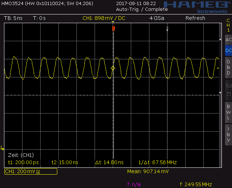Image resolution: width=232 pixels, height=188 pixels.
Task: Click the CH1: 898 mV trigger level readout
Action: (104, 18)
